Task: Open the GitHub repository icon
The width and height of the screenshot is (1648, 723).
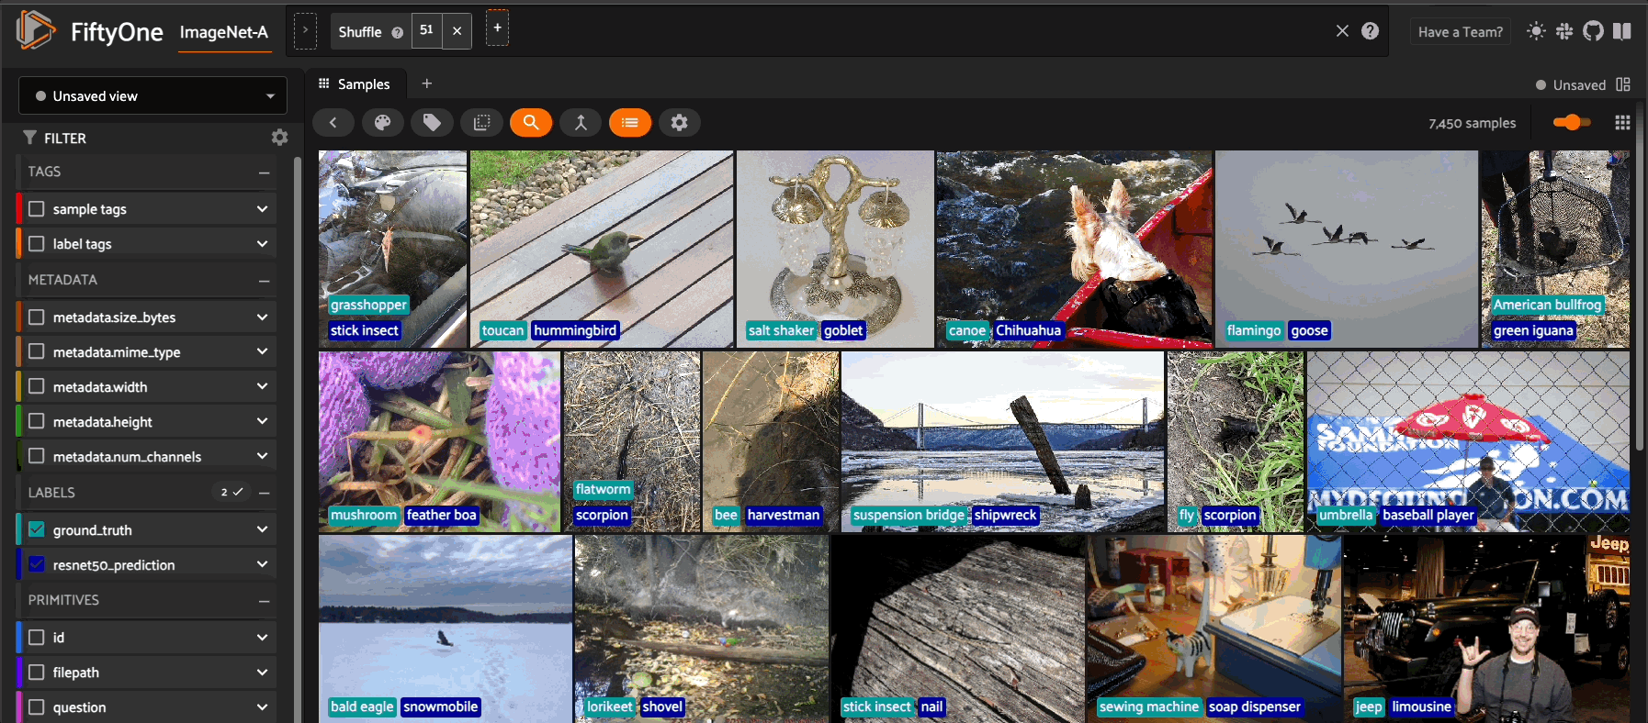Action: point(1593,31)
